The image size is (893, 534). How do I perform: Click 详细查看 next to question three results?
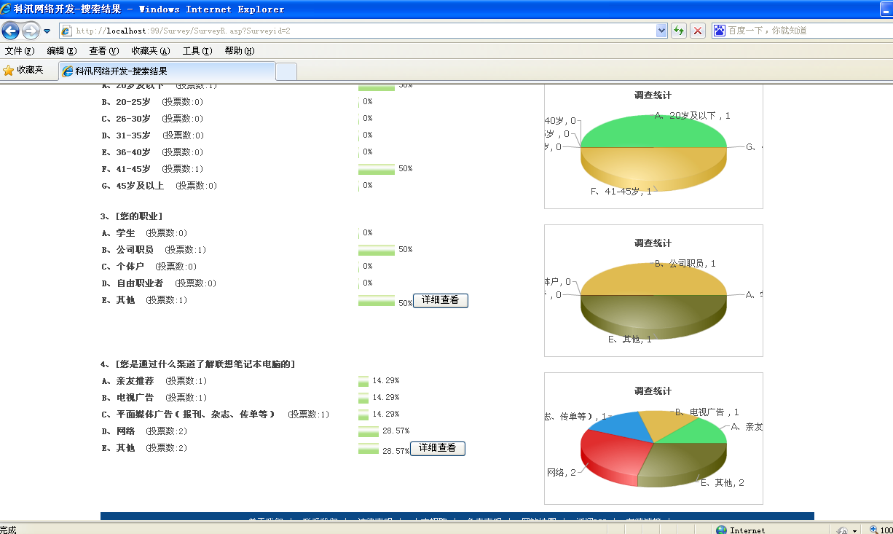pos(440,300)
